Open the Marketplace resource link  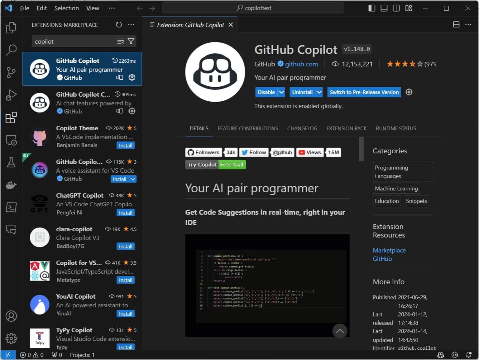389,250
